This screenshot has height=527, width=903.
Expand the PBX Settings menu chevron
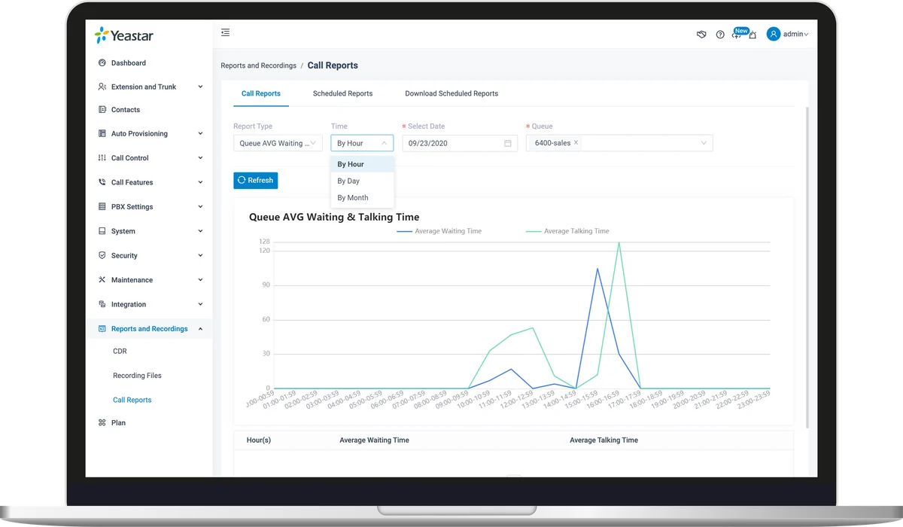pos(200,206)
